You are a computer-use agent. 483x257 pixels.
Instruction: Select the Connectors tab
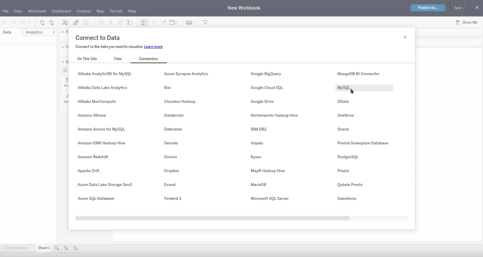(x=148, y=59)
